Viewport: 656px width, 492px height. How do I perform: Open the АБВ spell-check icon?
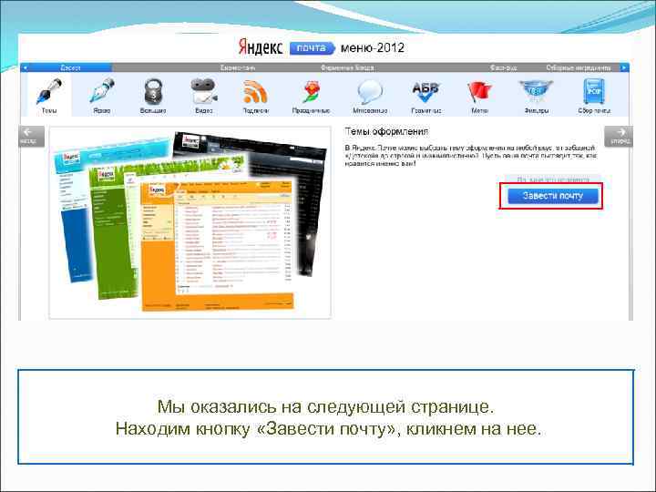coord(425,92)
